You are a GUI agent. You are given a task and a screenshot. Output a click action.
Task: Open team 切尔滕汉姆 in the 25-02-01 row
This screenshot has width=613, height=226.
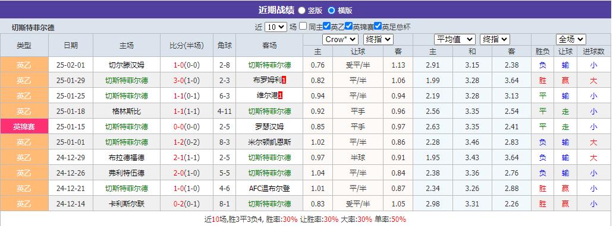126,65
